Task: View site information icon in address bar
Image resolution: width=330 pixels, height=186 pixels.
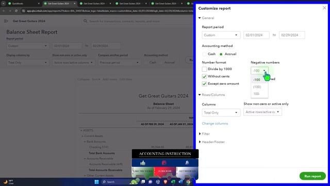Action: tap(24, 11)
